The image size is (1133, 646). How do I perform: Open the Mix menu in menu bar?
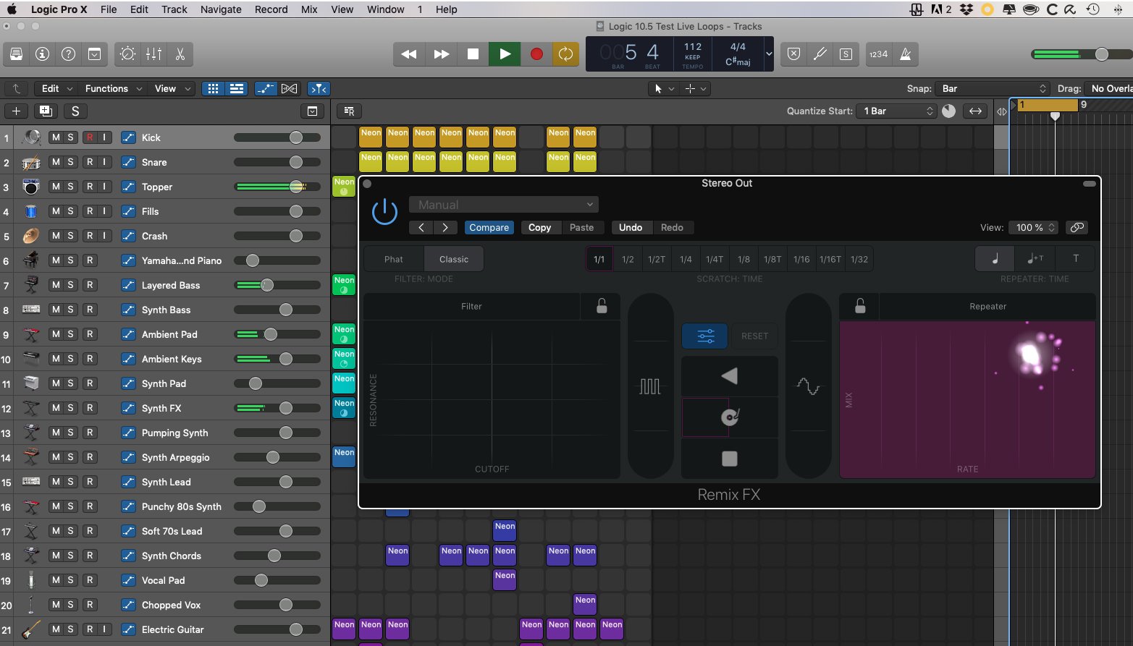tap(309, 9)
